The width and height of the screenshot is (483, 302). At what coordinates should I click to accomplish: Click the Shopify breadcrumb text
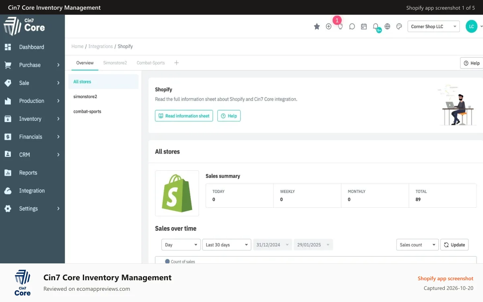(125, 46)
